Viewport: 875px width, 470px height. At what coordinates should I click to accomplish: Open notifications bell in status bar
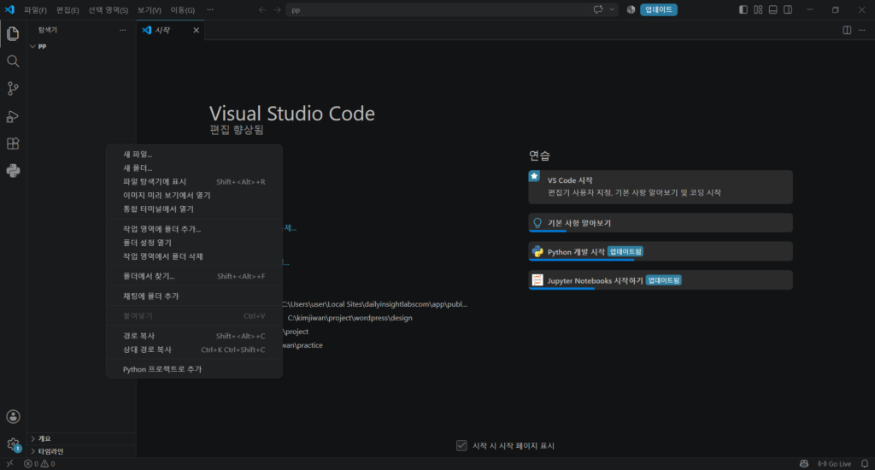coord(865,464)
